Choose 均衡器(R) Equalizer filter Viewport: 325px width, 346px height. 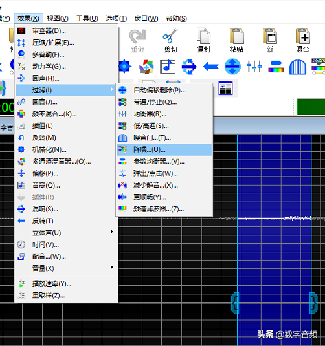164,114
